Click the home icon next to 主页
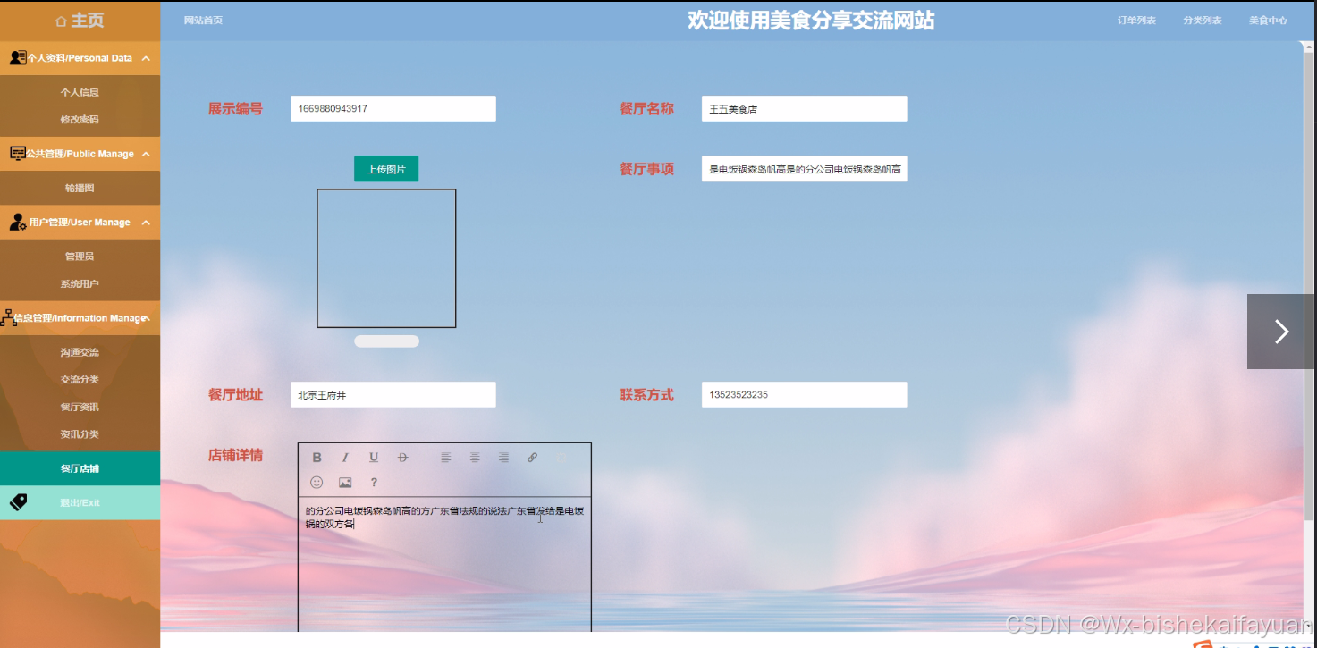 [61, 21]
